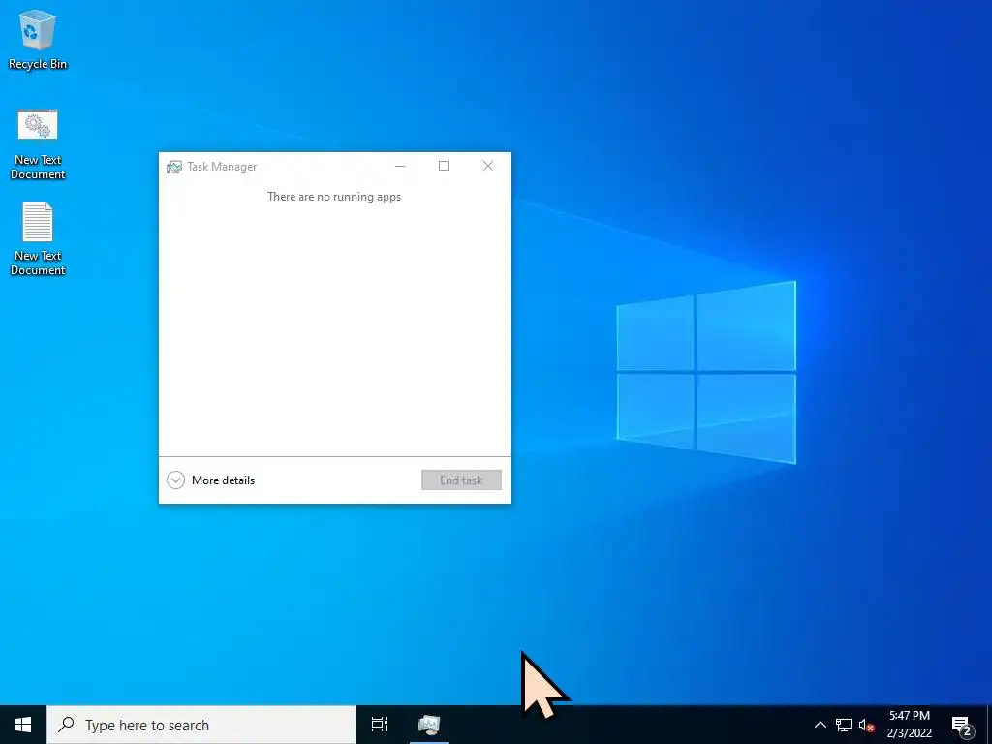Click the Show desktop sliver at taskbar end
The width and height of the screenshot is (992, 744).
(989, 725)
